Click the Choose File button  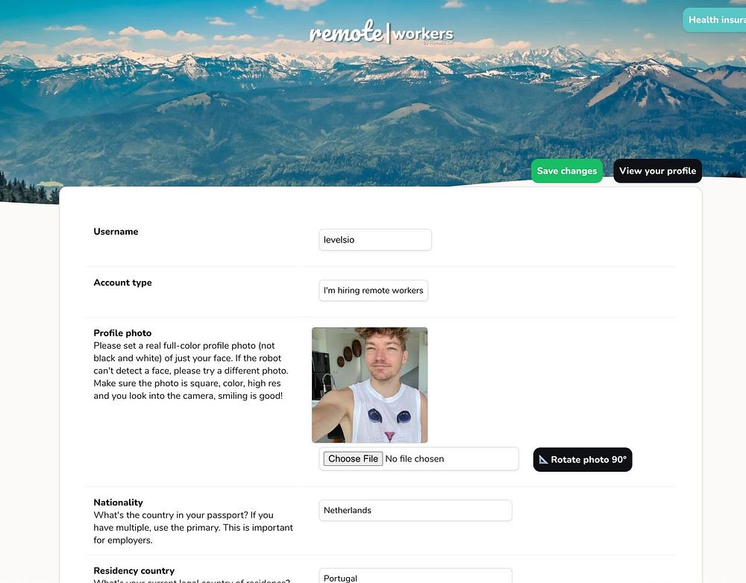point(353,459)
